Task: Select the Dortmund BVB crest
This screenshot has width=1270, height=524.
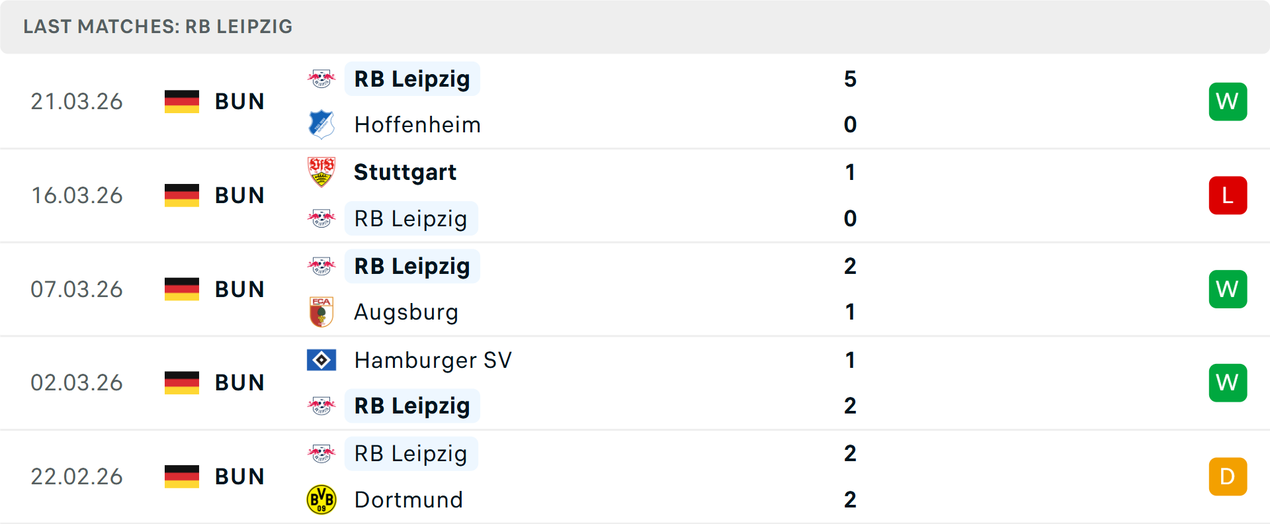Action: [x=322, y=500]
